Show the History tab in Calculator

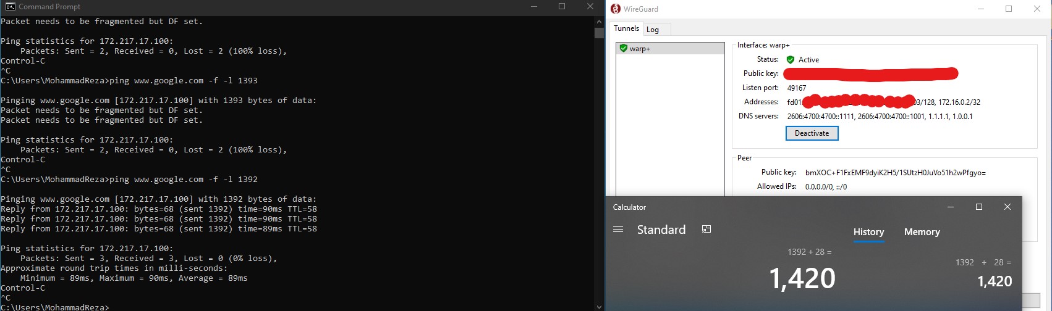point(868,232)
